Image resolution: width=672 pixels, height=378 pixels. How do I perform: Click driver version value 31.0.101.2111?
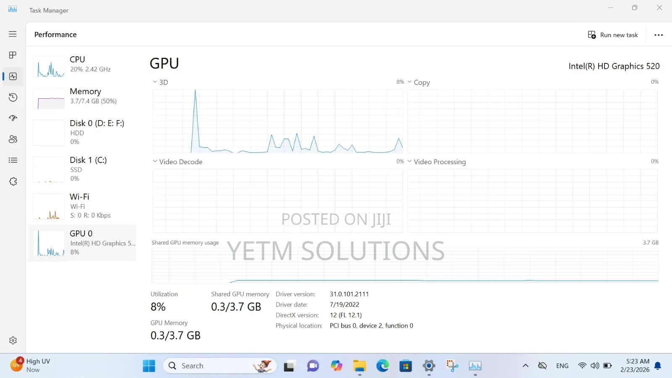tap(349, 294)
